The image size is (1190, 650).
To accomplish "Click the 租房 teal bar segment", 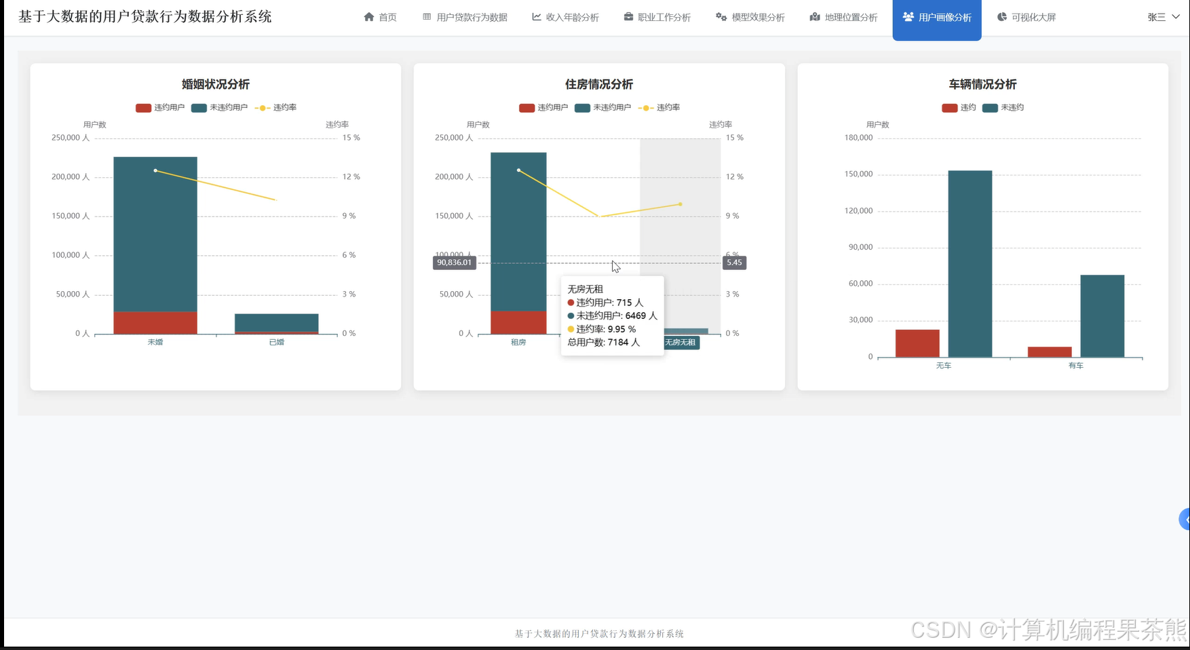I will (x=518, y=232).
